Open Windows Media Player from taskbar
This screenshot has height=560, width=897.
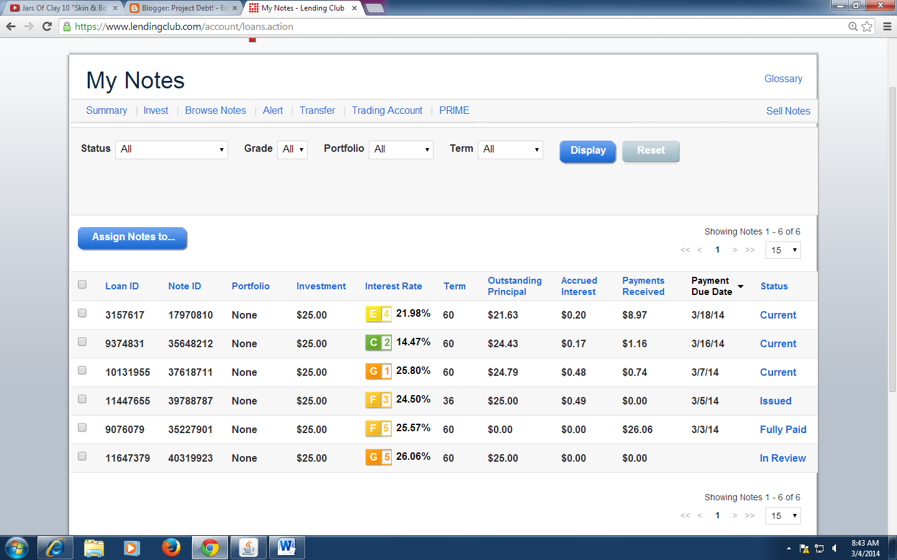pos(131,548)
